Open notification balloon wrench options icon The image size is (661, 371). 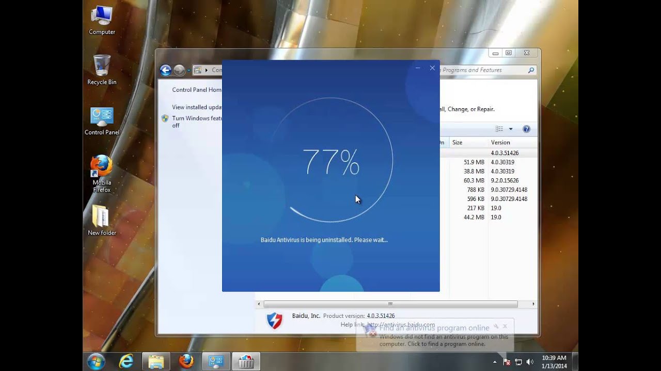496,326
